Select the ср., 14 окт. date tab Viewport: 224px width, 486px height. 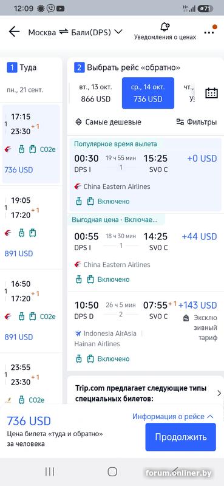pos(148,93)
